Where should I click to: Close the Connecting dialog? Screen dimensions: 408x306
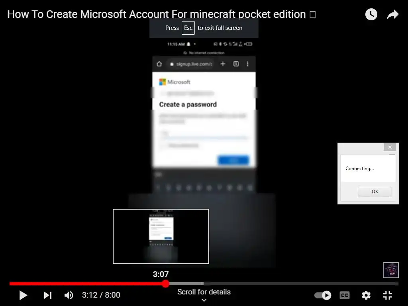[390, 147]
